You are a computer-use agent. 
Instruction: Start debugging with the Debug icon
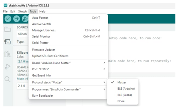pyautogui.click(x=25, y=19)
